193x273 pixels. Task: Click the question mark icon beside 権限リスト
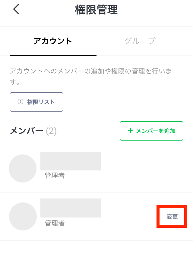(21, 102)
